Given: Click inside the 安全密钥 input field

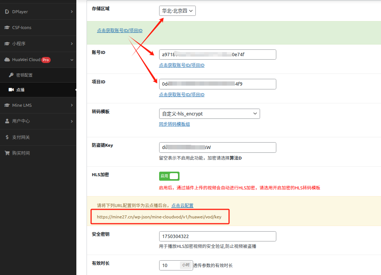Looking at the screenshot, I should [x=217, y=236].
